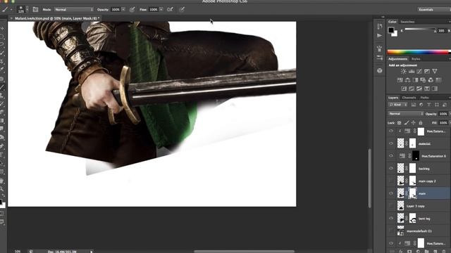Lock image pixels with brush icon
Viewport: 451px width, 253px height.
pyautogui.click(x=407, y=123)
